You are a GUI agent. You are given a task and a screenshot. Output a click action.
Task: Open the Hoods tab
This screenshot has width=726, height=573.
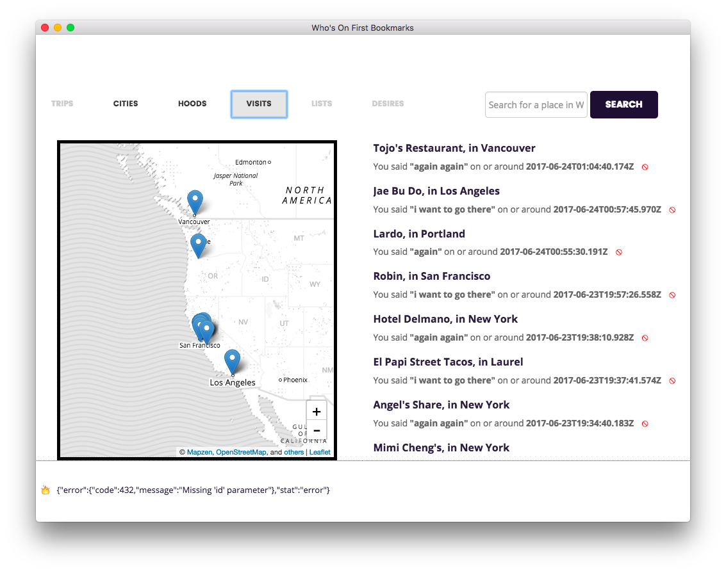coord(192,104)
